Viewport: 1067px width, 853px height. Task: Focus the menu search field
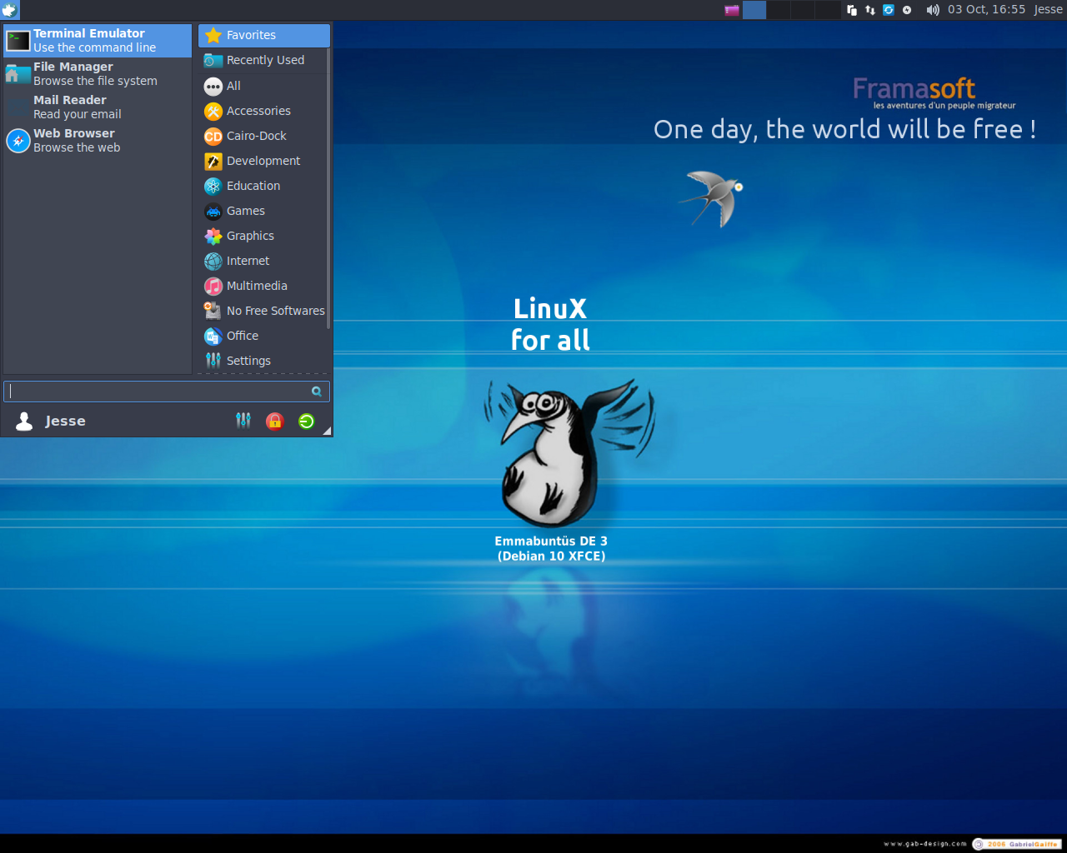point(167,392)
